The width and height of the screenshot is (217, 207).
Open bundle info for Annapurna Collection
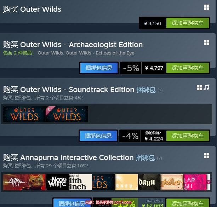[72, 203]
